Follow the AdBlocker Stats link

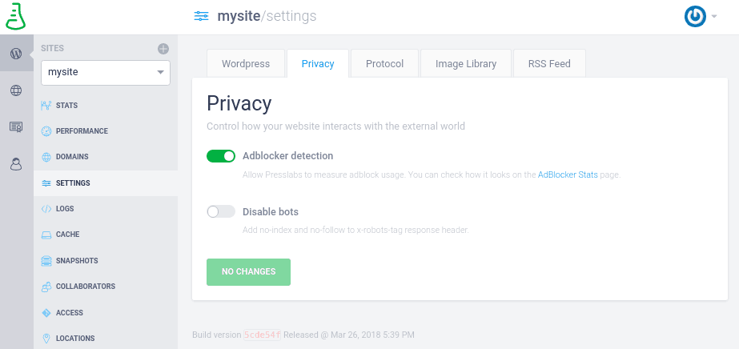pos(568,174)
